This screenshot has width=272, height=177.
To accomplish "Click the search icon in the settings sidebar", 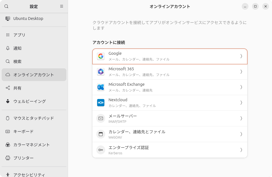I will click(x=6, y=6).
